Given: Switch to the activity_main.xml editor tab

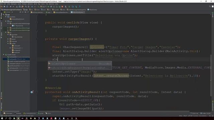Looking at the screenshot, I should pos(37,12).
